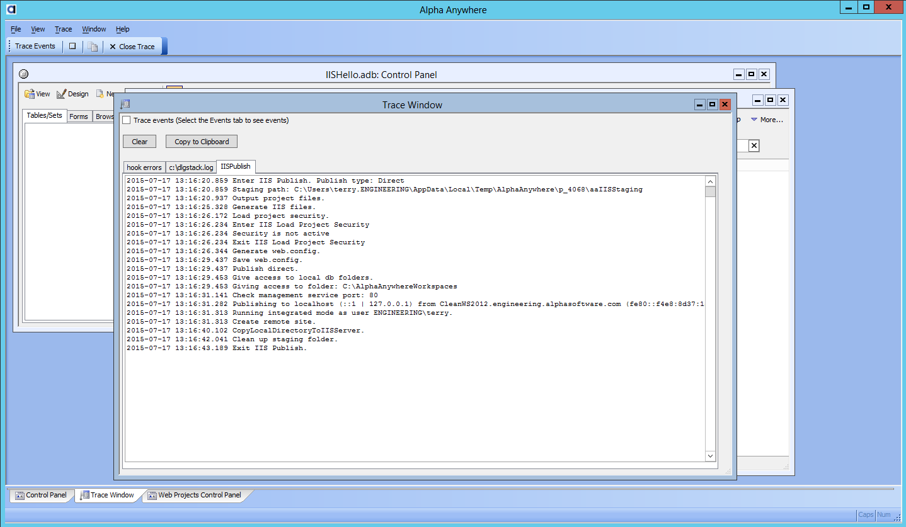Click the log line 'Publish direct.'
The height and width of the screenshot is (527, 906).
212,269
